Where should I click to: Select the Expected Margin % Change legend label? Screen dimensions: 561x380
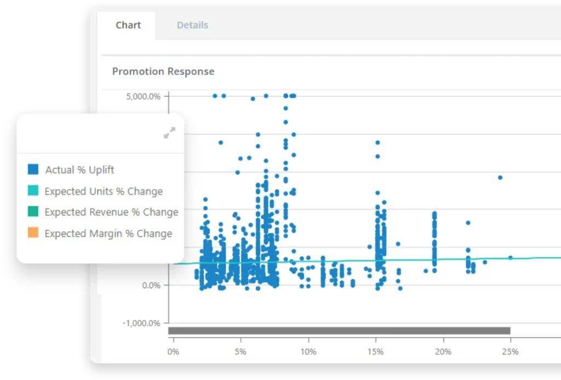108,233
